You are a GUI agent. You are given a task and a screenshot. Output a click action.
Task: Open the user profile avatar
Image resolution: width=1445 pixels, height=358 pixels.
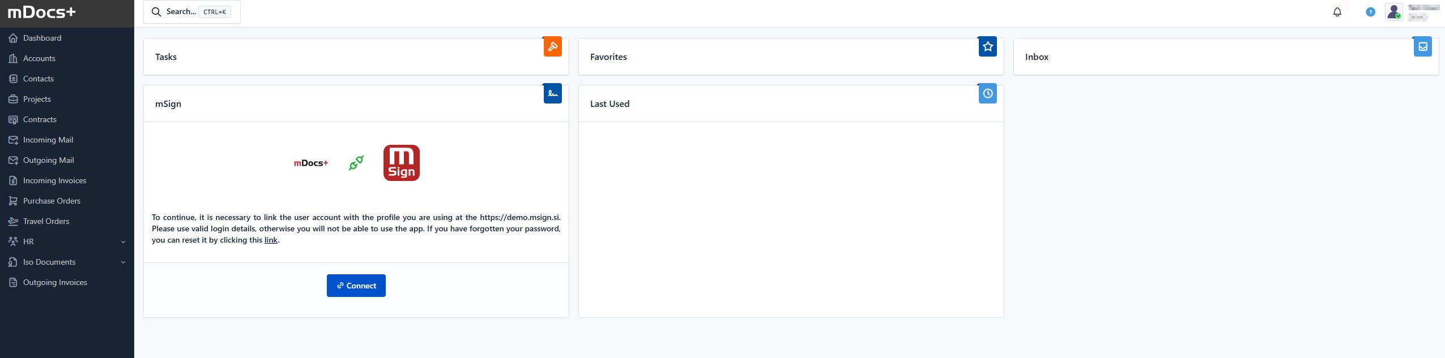(x=1393, y=12)
